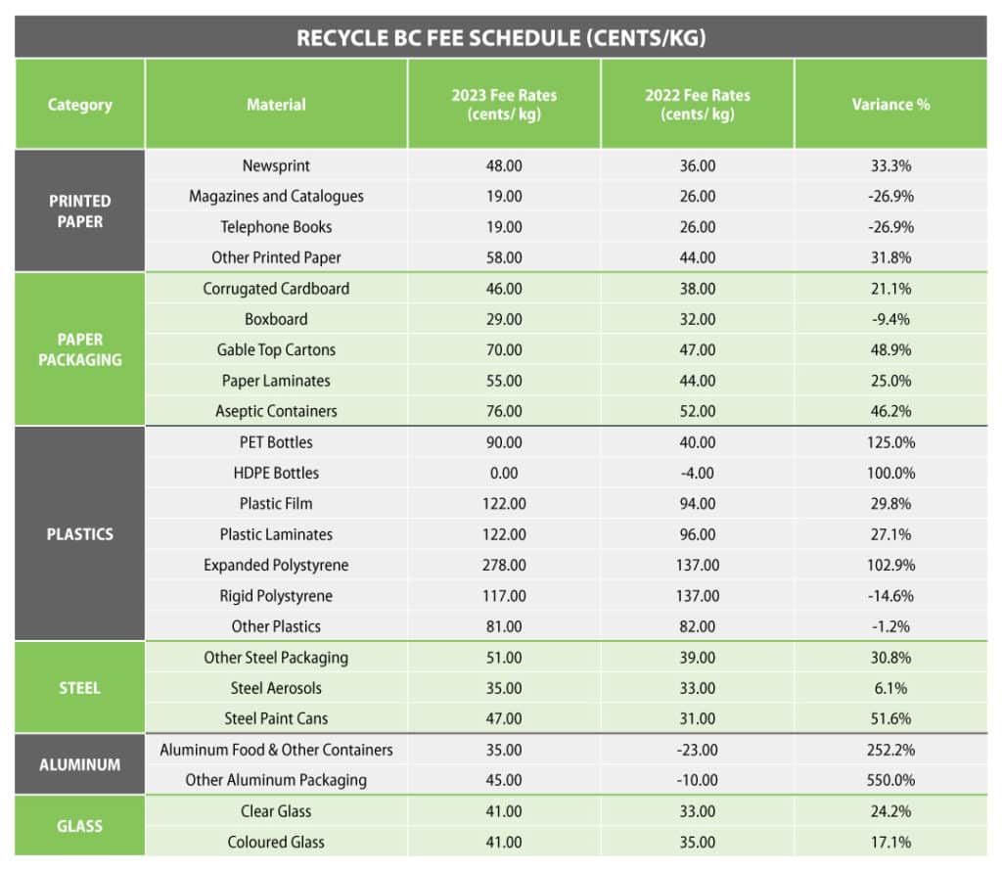Viewport: 1002px width, 871px height.
Task: Select the STEEL category cell
Action: [80, 688]
